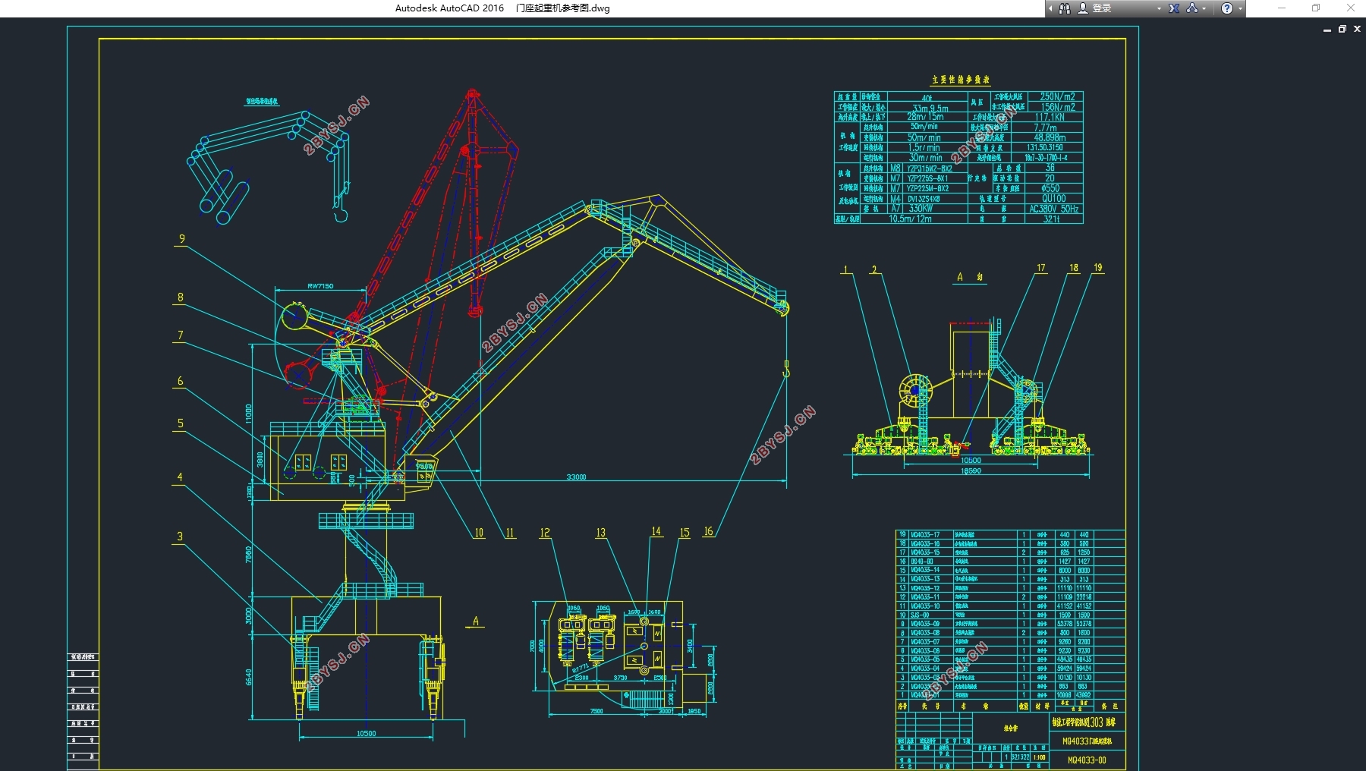Restore the AutoCAD application window
The height and width of the screenshot is (771, 1366).
tap(1316, 8)
